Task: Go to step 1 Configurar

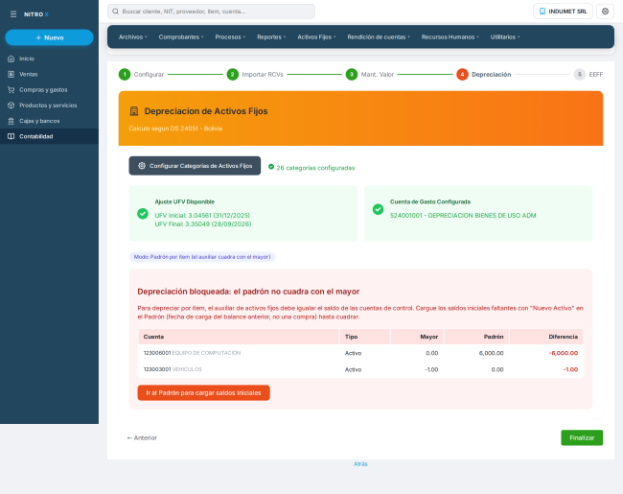Action: point(141,75)
